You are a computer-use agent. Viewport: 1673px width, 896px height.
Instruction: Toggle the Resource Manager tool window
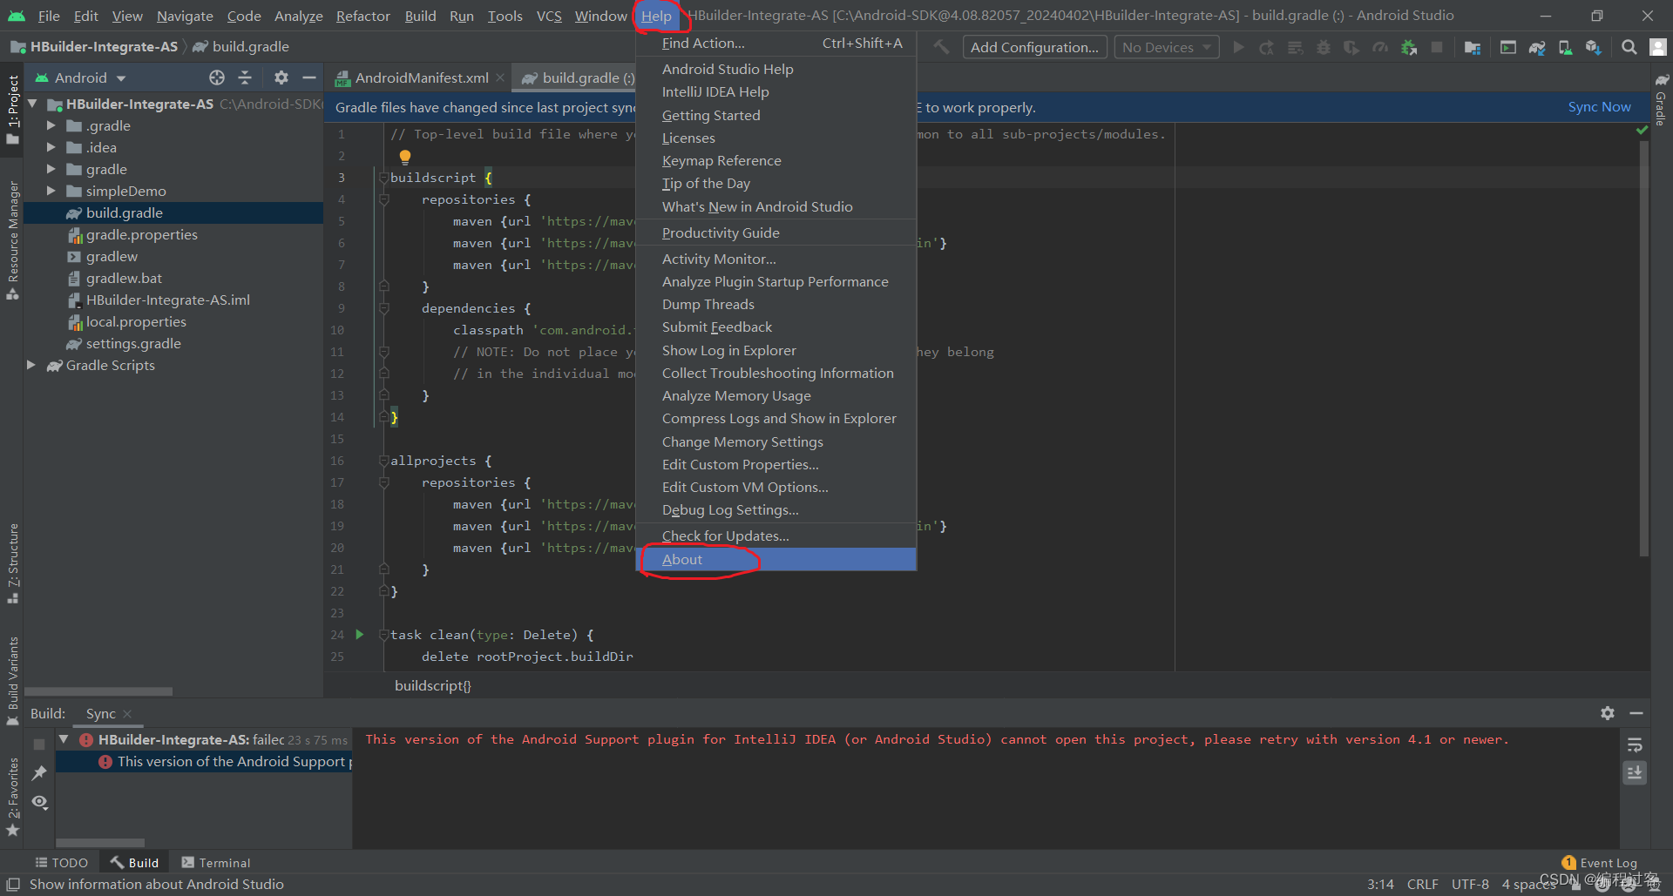tap(12, 240)
